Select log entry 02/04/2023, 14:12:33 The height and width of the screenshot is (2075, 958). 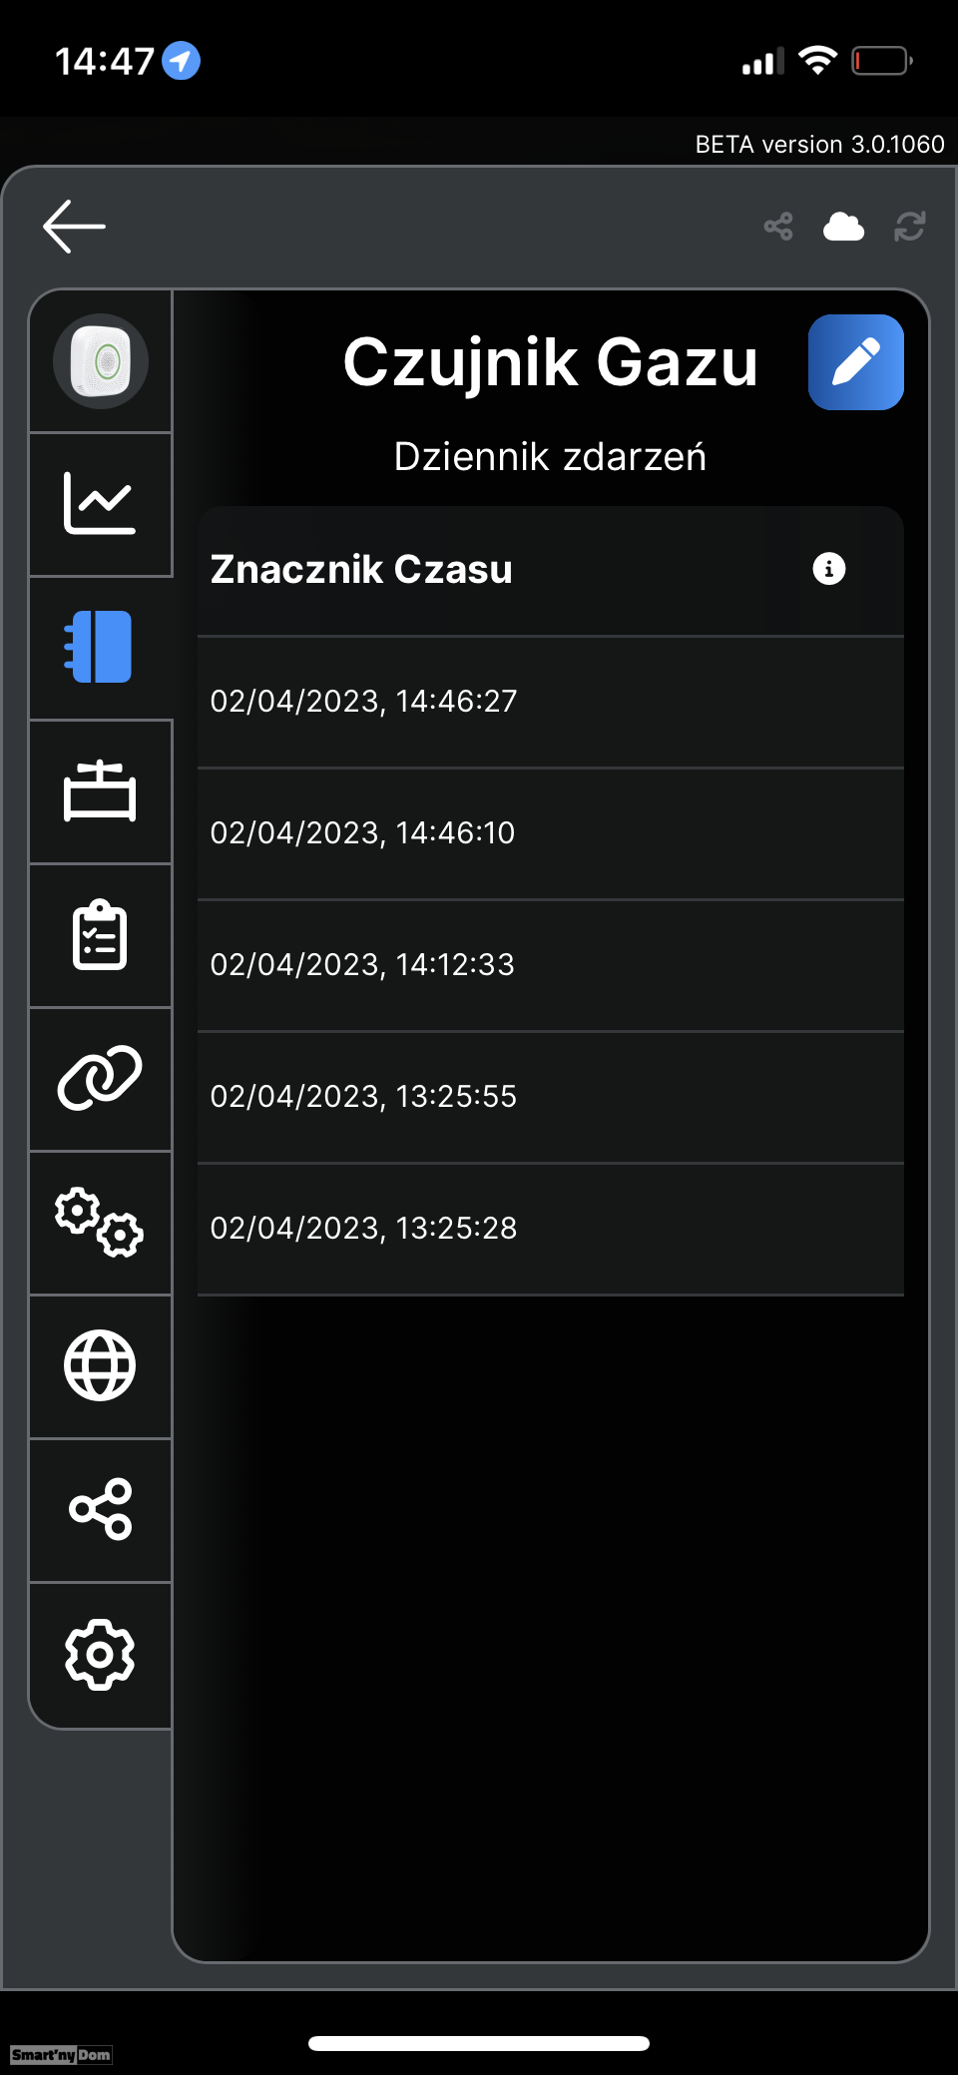coord(551,965)
